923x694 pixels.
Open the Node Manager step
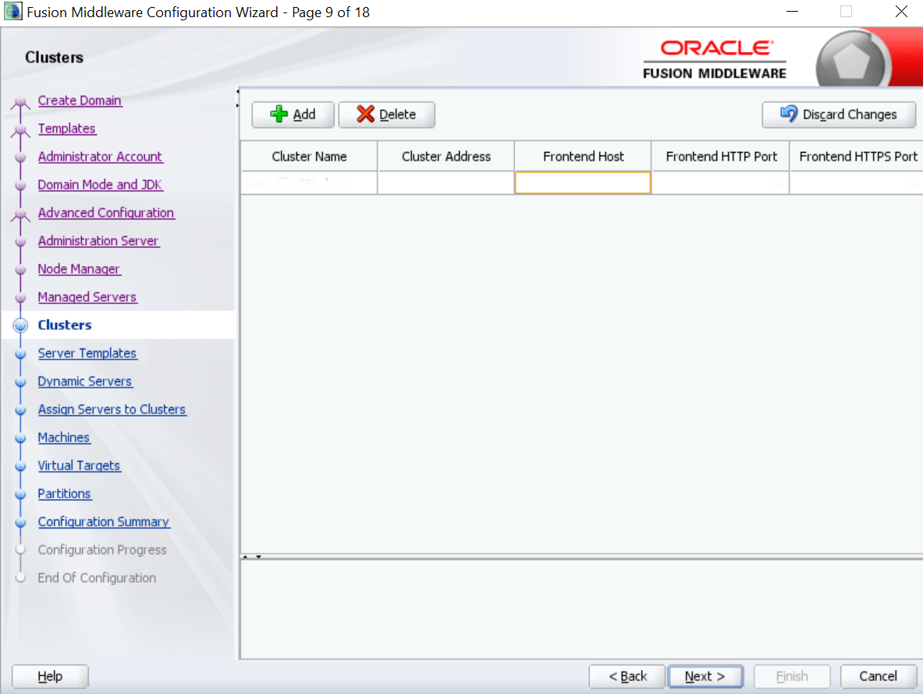(x=79, y=269)
